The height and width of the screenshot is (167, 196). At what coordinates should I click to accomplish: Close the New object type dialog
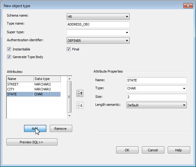(x=188, y=6)
